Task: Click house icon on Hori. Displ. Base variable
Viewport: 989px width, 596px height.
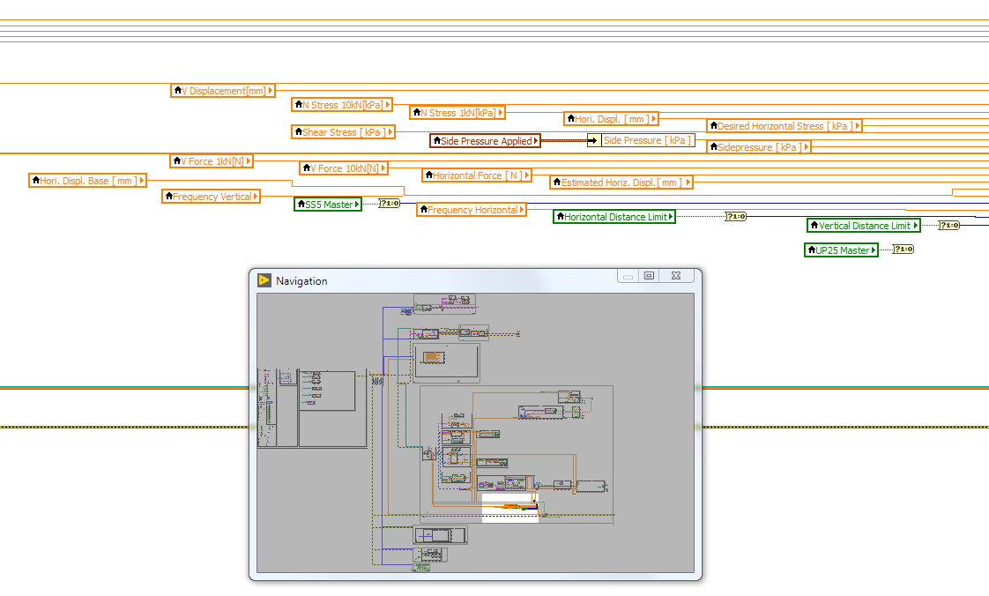Action: coord(35,180)
